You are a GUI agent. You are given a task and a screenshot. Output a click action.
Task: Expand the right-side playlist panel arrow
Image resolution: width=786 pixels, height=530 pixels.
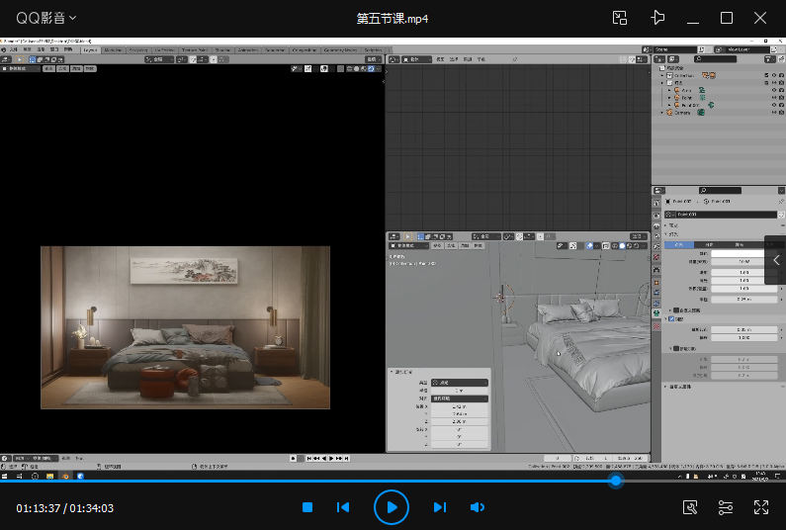pos(776,260)
